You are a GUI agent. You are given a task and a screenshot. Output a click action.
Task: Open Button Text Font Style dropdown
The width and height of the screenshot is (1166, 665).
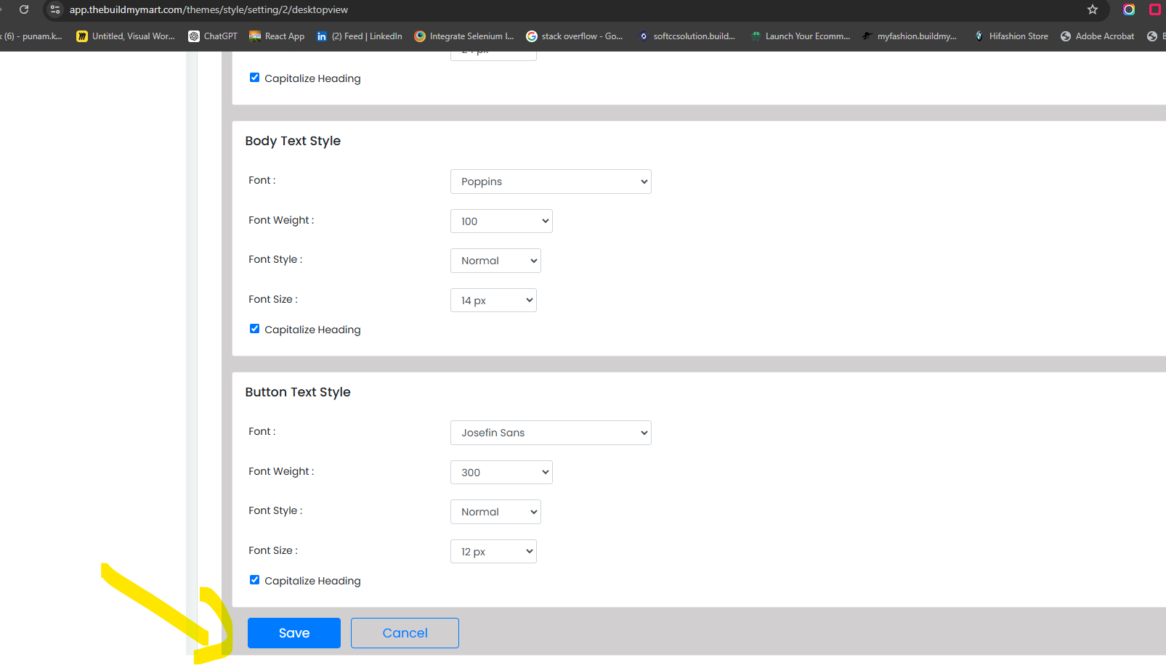point(495,512)
